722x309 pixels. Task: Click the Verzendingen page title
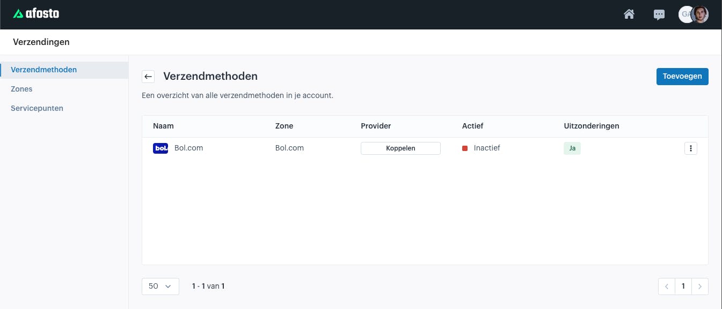tap(41, 42)
